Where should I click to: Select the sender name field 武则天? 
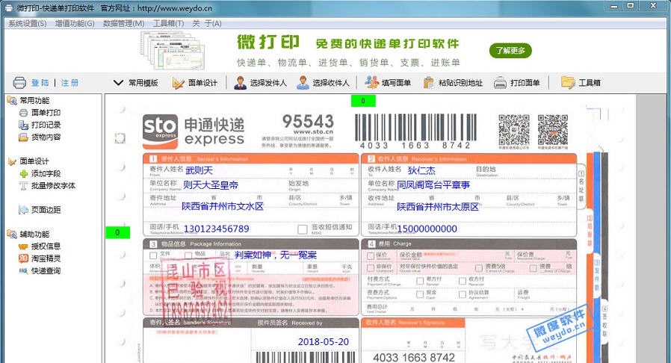(199, 170)
